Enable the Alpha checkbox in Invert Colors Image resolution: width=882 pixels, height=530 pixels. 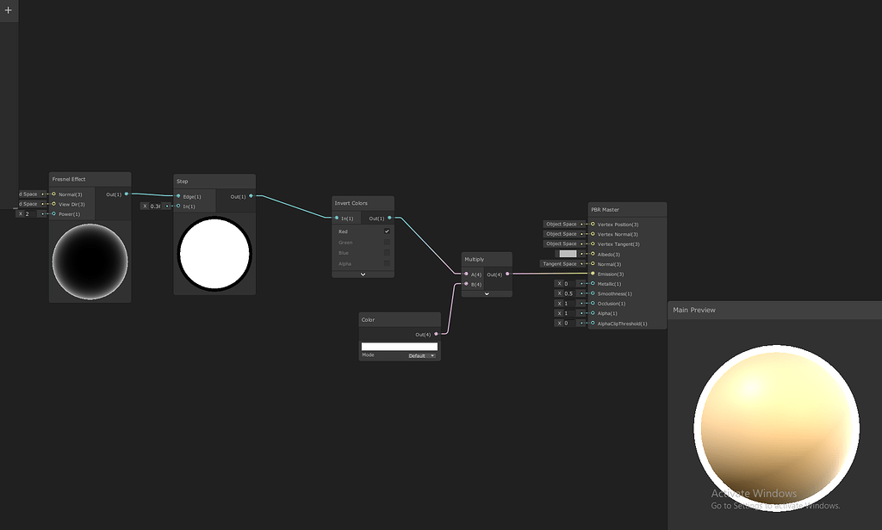pos(387,263)
